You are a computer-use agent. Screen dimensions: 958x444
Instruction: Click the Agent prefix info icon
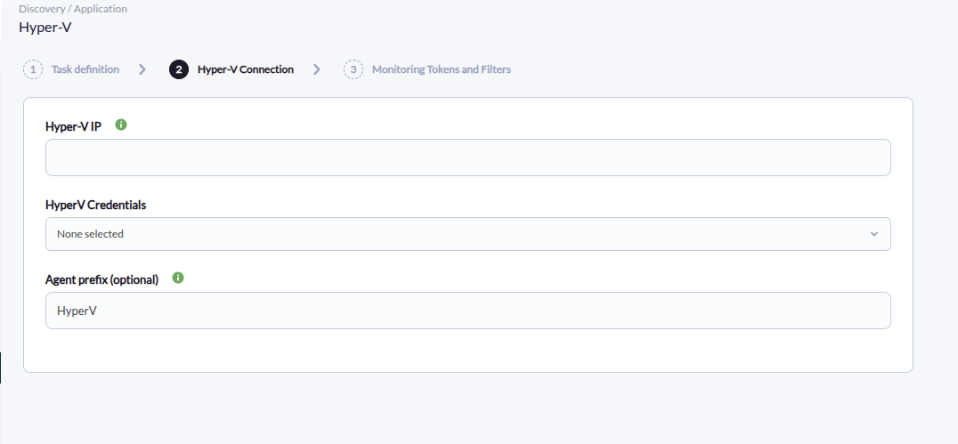pyautogui.click(x=178, y=278)
